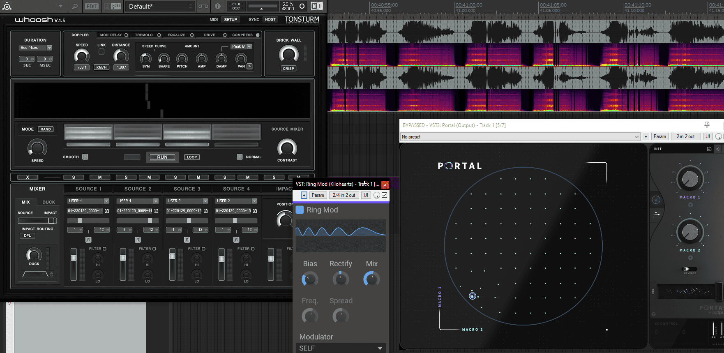Screen dimensions: 724x353
Task: Expand the Ring Mod Modulator SELF dropdown
Action: click(x=380, y=348)
